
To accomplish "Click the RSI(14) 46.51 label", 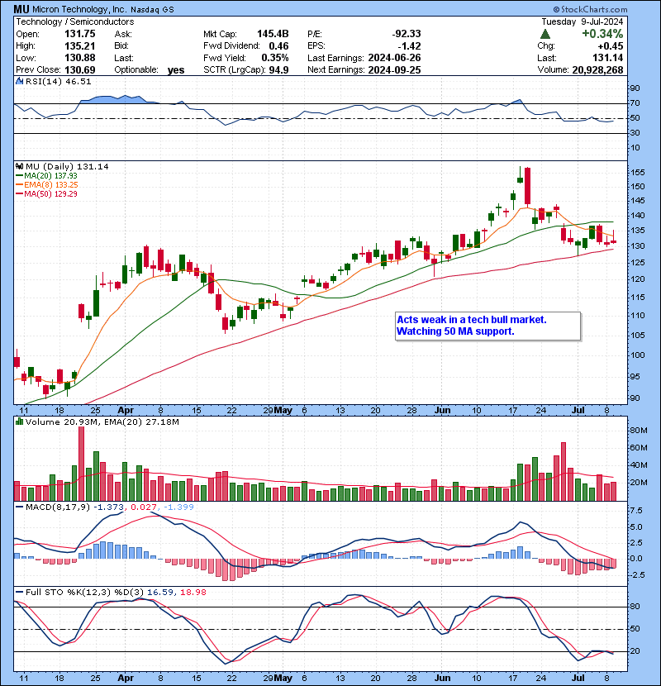I will pyautogui.click(x=58, y=81).
